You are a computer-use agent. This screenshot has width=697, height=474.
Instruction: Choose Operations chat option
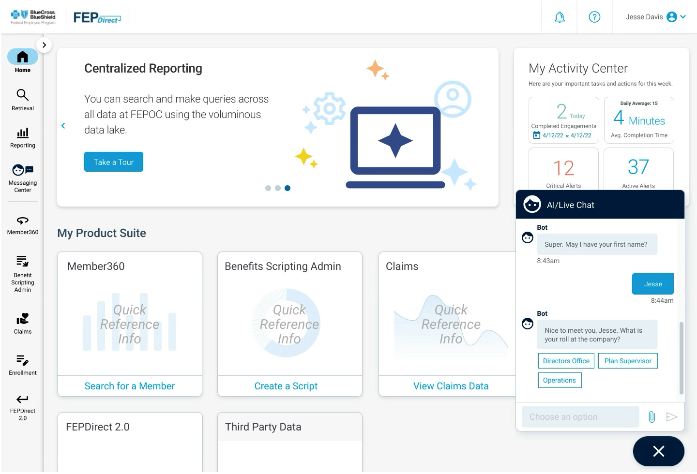pyautogui.click(x=560, y=380)
